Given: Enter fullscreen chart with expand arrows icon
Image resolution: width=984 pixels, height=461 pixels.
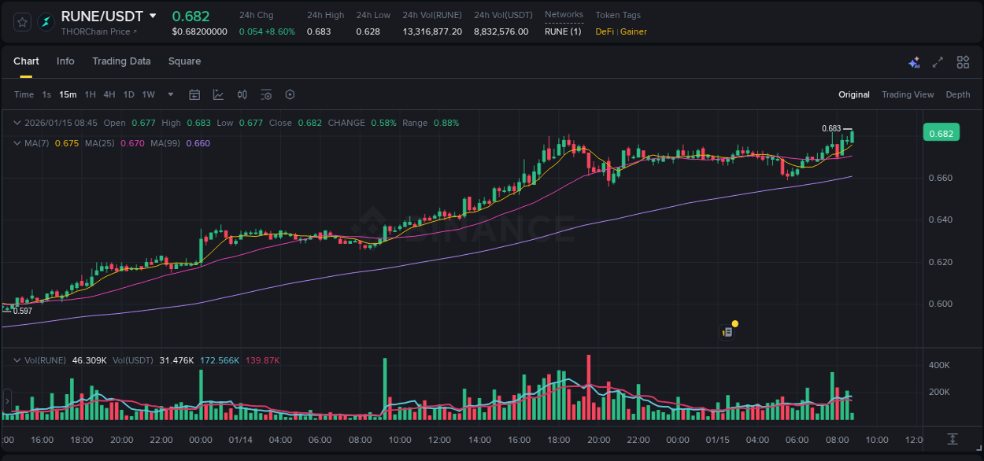Looking at the screenshot, I should pyautogui.click(x=938, y=61).
